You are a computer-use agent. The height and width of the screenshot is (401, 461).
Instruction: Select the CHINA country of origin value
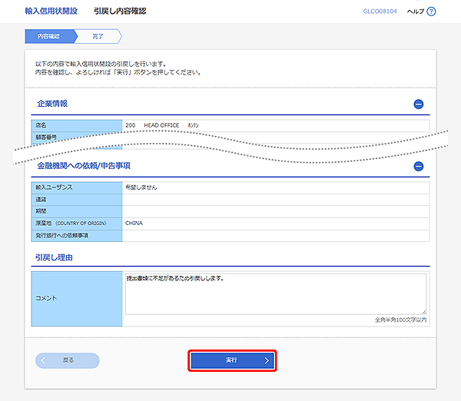click(x=134, y=224)
